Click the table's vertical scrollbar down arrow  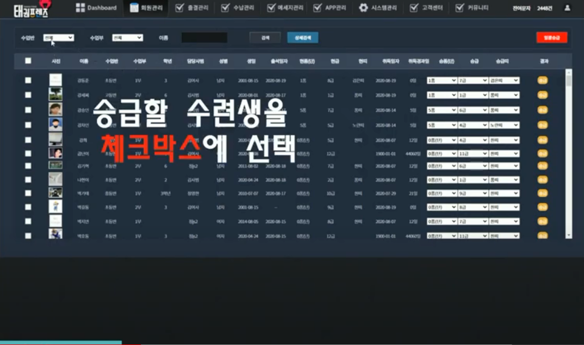[568, 235]
